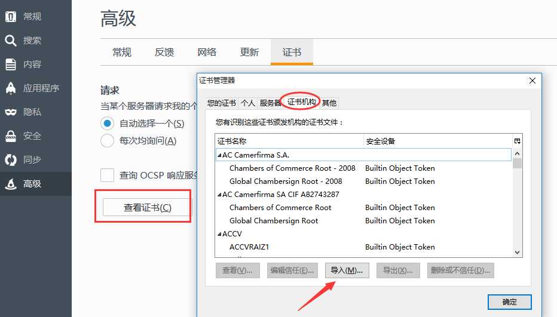Switch to the 常规 tab under 高级
Image resolution: width=557 pixels, height=317 pixels.
pyautogui.click(x=122, y=52)
